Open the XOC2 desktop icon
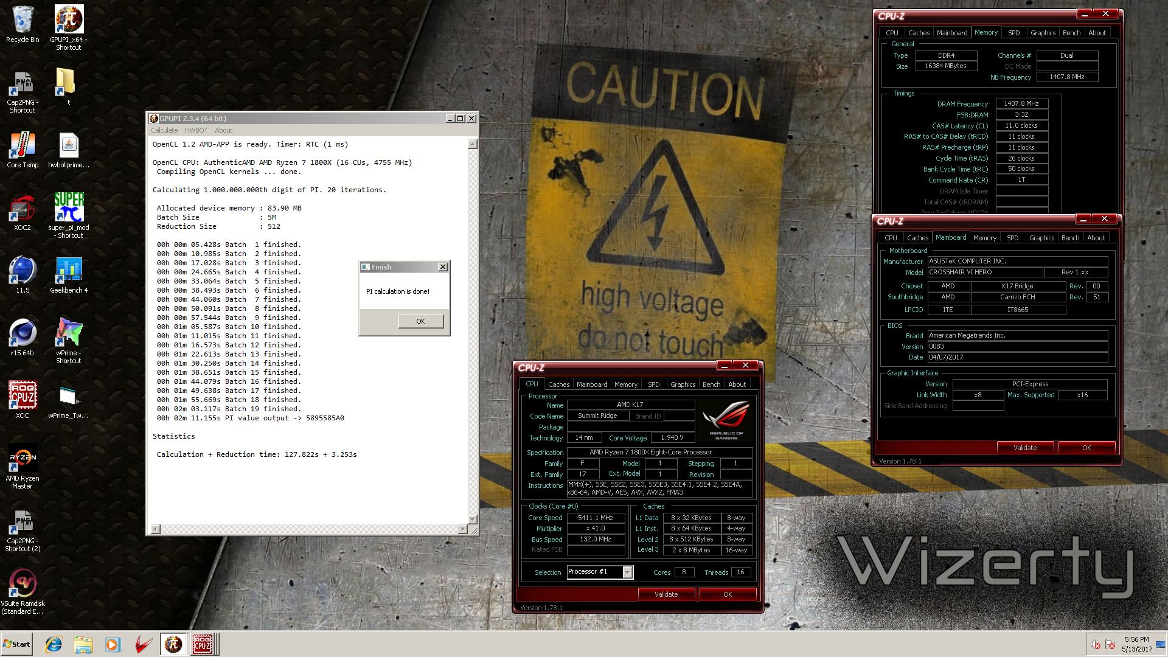 click(x=23, y=213)
